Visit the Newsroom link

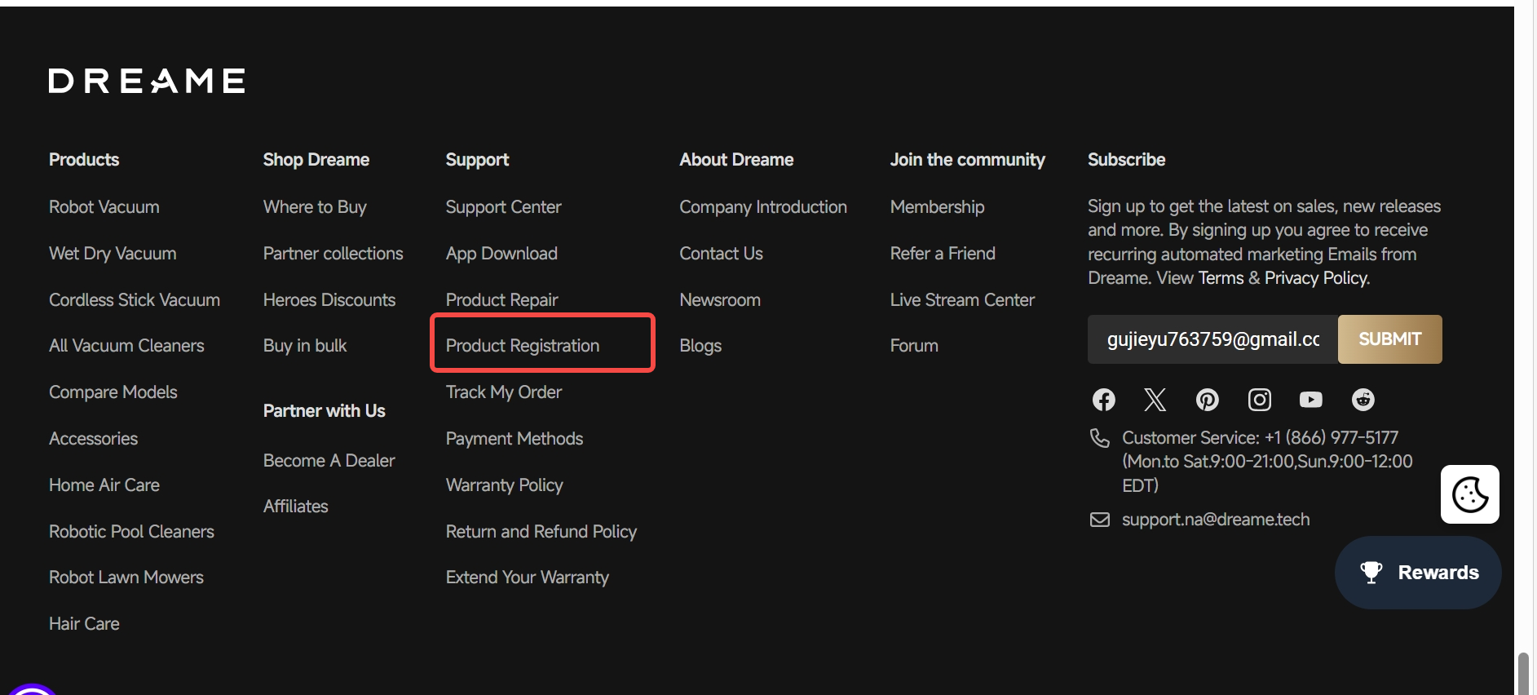pyautogui.click(x=720, y=300)
